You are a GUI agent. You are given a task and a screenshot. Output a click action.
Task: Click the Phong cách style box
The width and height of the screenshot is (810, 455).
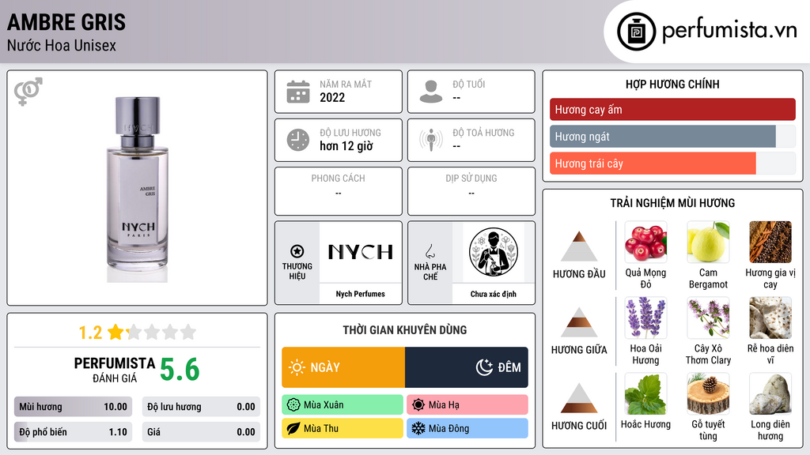pyautogui.click(x=339, y=191)
